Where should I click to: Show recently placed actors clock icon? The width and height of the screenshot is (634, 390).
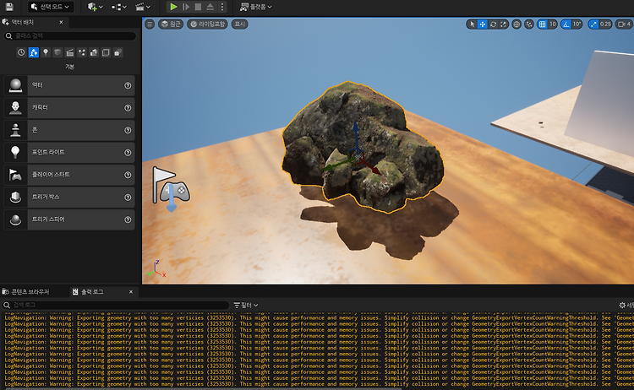click(x=21, y=52)
